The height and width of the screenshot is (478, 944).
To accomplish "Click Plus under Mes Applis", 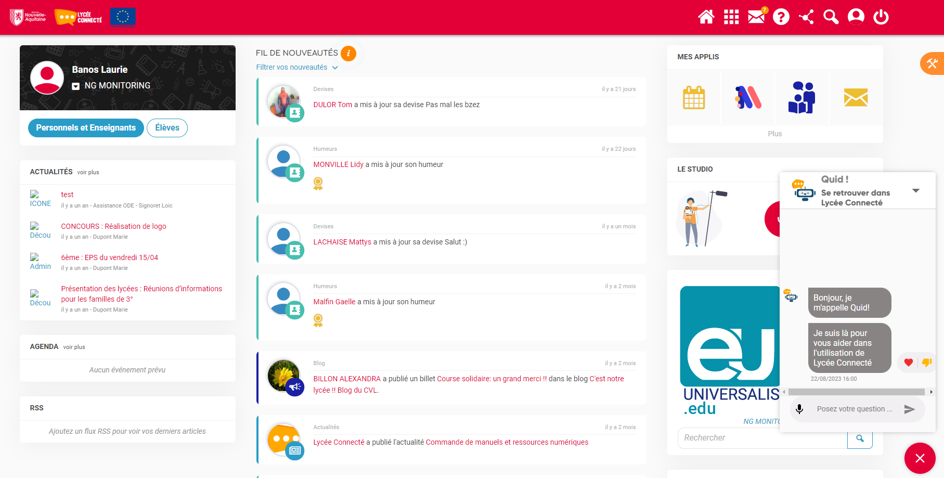I will click(x=774, y=134).
